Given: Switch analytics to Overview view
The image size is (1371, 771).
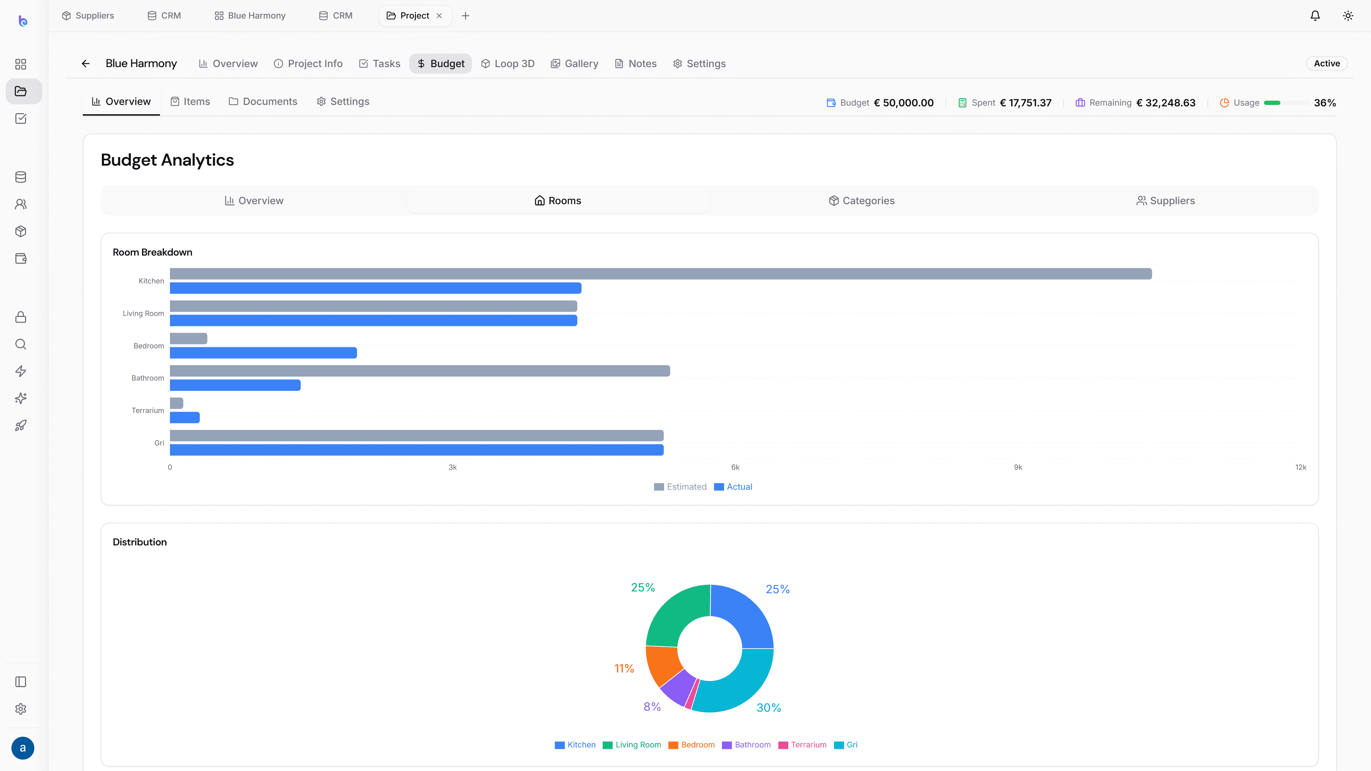Looking at the screenshot, I should coord(254,201).
